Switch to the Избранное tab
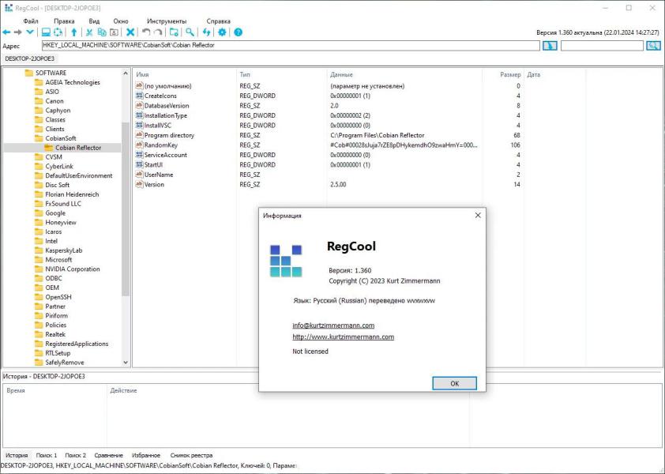The width and height of the screenshot is (665, 474). pos(146,455)
